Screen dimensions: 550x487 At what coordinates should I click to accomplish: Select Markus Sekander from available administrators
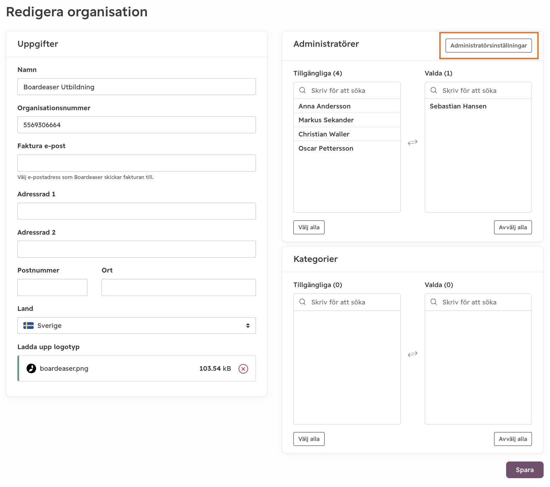(x=347, y=120)
